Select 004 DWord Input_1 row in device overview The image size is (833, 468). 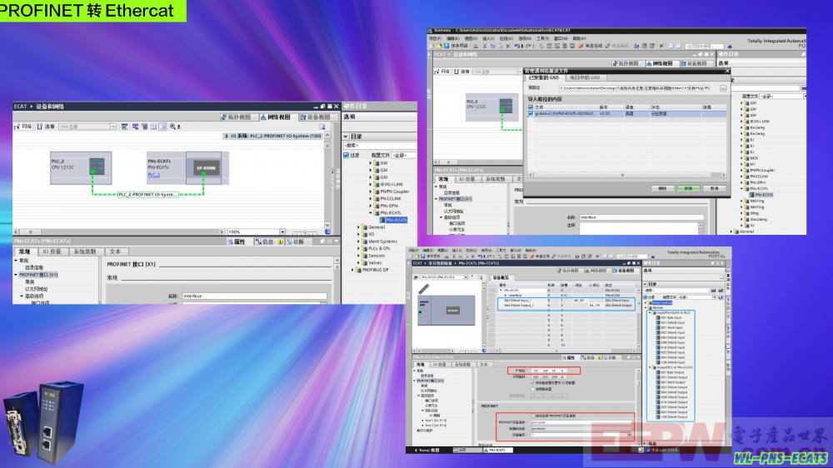[x=566, y=300]
